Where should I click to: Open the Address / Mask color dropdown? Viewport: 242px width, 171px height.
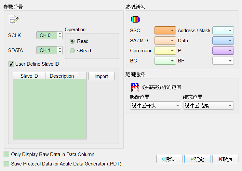point(223,30)
